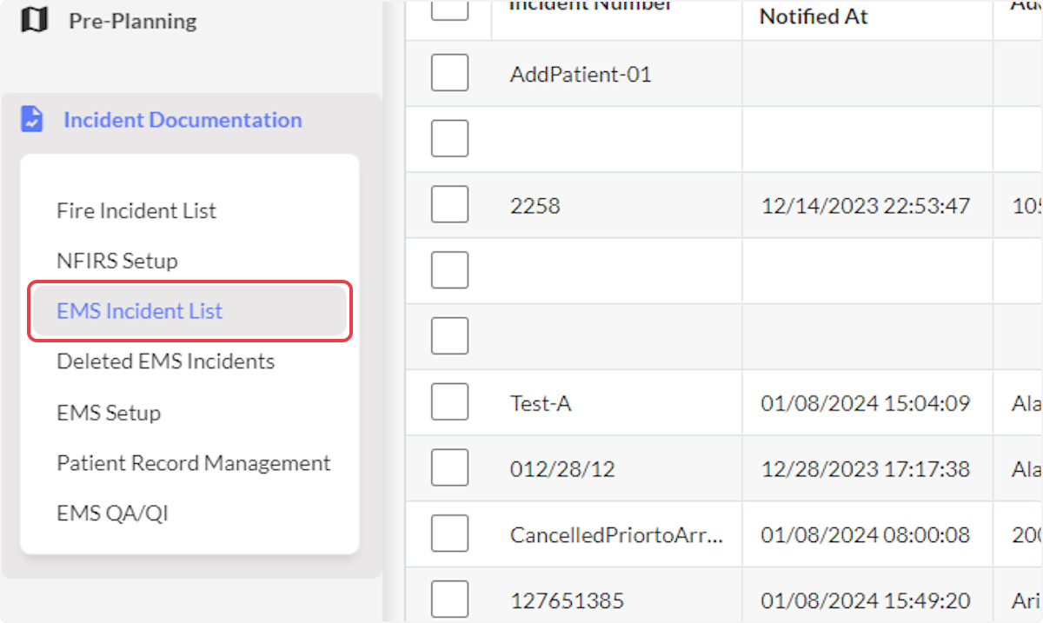Click the AddPatient-01 incident number

[x=581, y=74]
